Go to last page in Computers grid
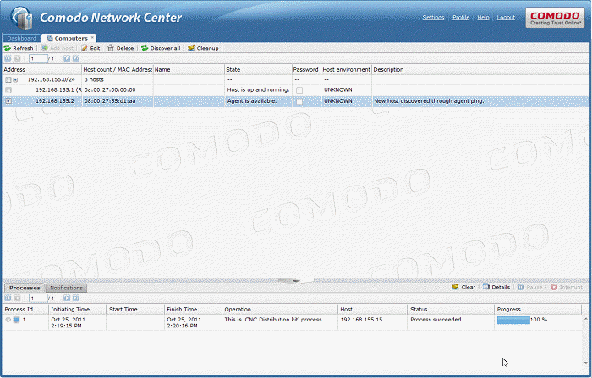 (x=76, y=58)
